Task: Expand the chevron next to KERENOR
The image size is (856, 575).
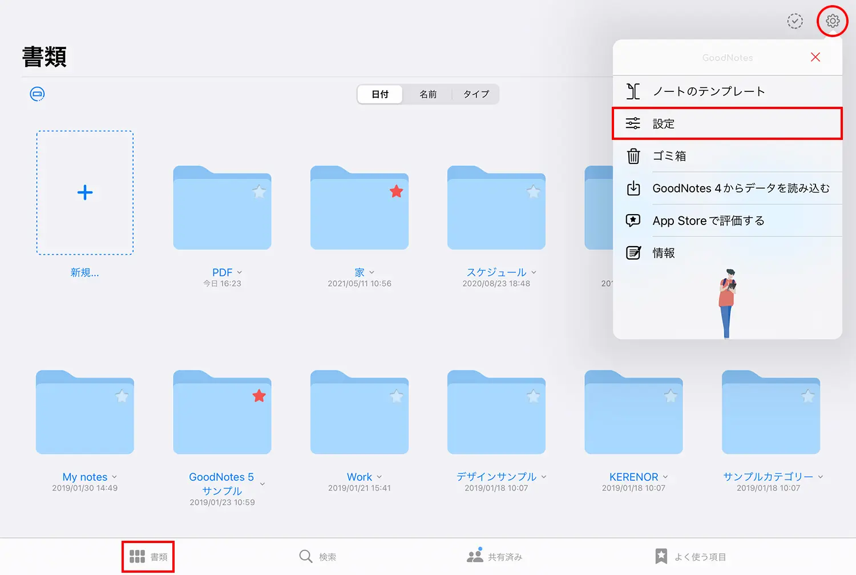Action: (x=665, y=477)
